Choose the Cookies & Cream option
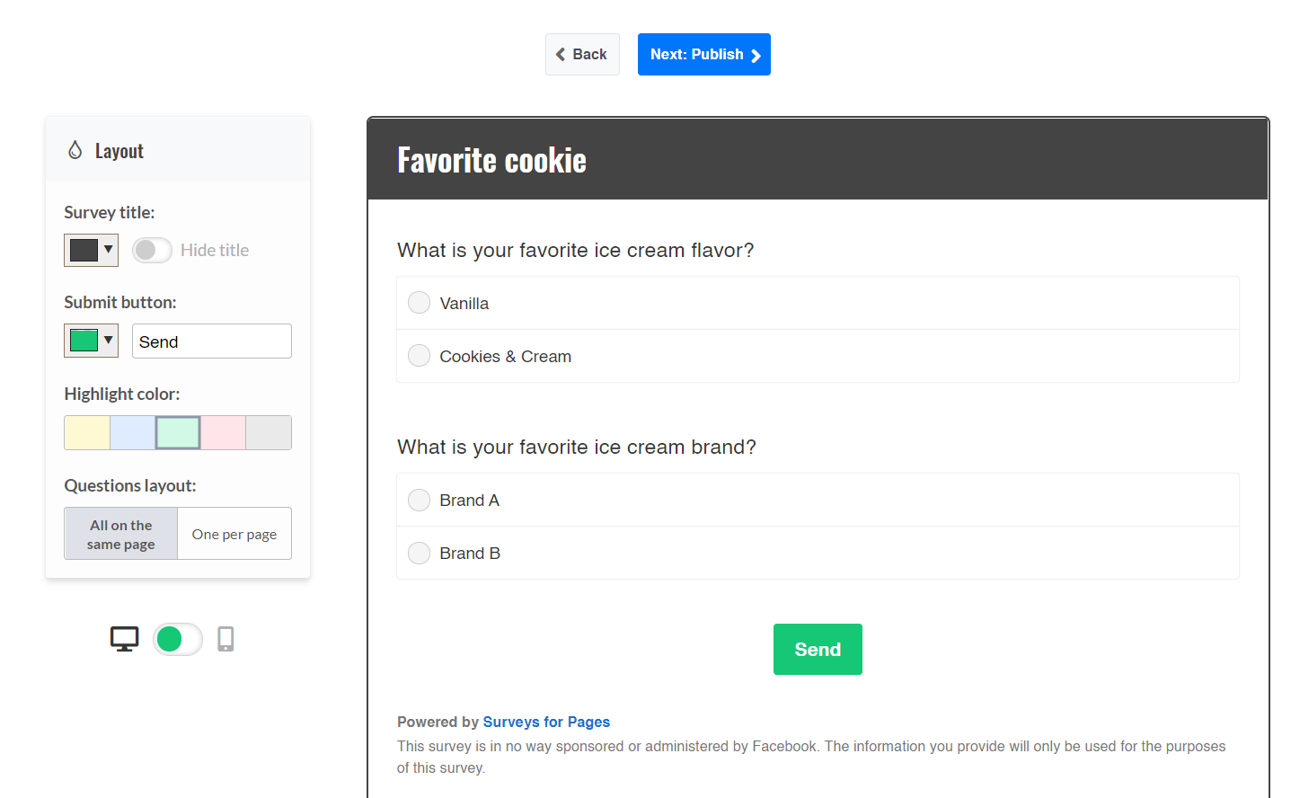 pyautogui.click(x=420, y=356)
